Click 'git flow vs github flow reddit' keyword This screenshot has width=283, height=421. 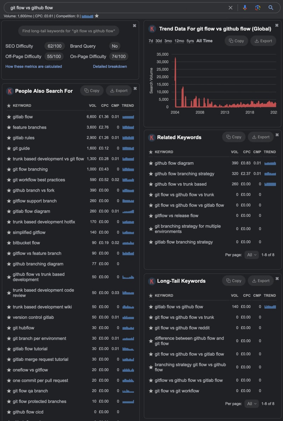pyautogui.click(x=182, y=328)
